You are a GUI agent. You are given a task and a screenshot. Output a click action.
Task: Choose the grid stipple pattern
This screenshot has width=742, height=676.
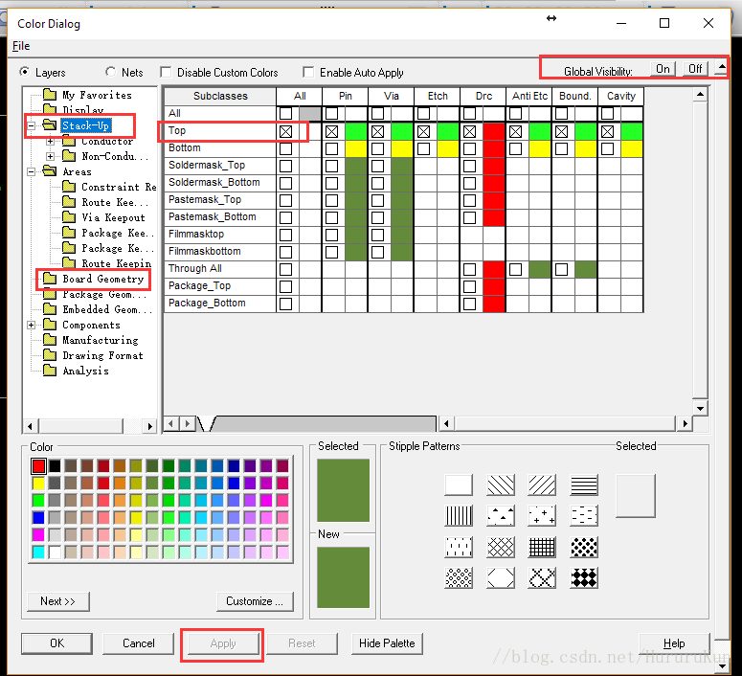[x=542, y=548]
